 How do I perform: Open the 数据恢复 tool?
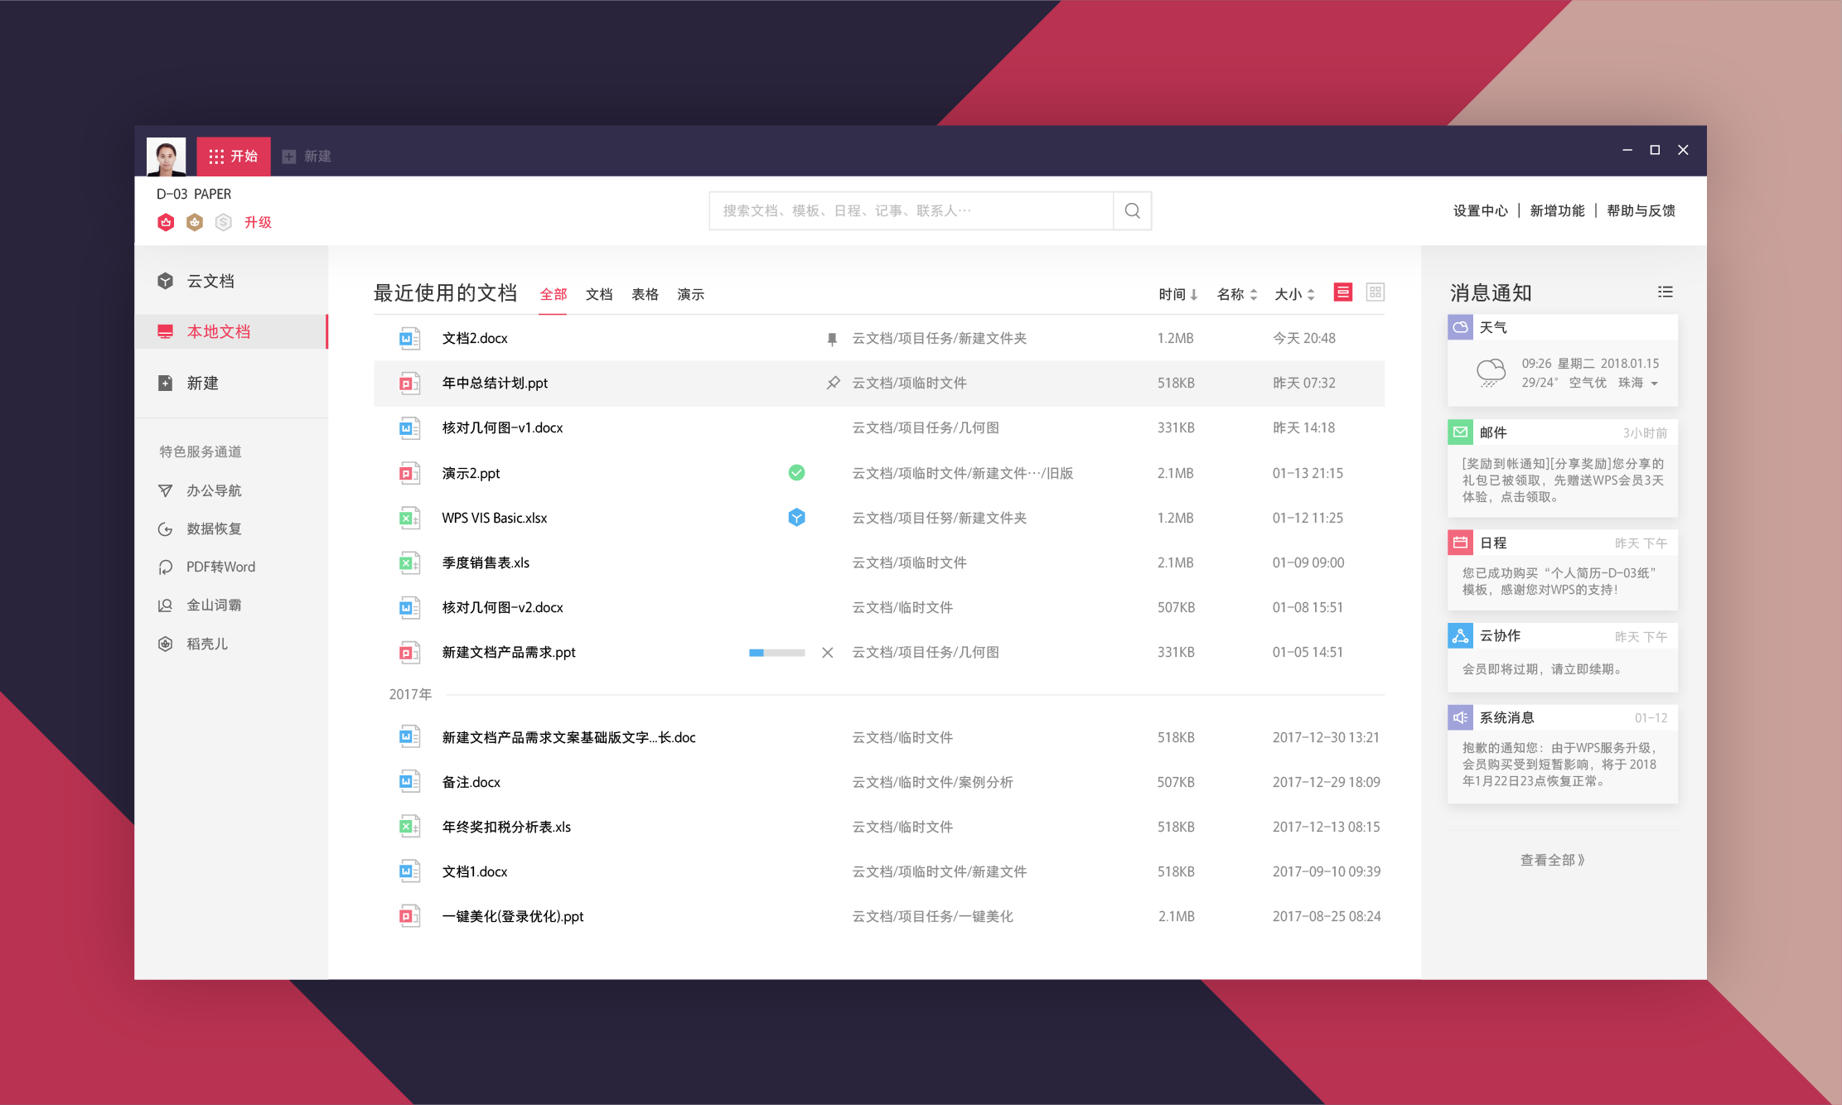tap(214, 528)
